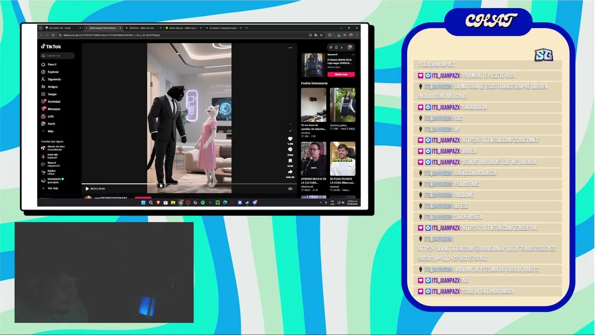Image resolution: width=595 pixels, height=335 pixels.
Task: Bookmark this page with star icon
Action: point(321,35)
